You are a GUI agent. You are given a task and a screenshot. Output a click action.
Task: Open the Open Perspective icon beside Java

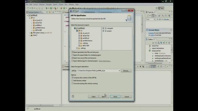click(157, 8)
